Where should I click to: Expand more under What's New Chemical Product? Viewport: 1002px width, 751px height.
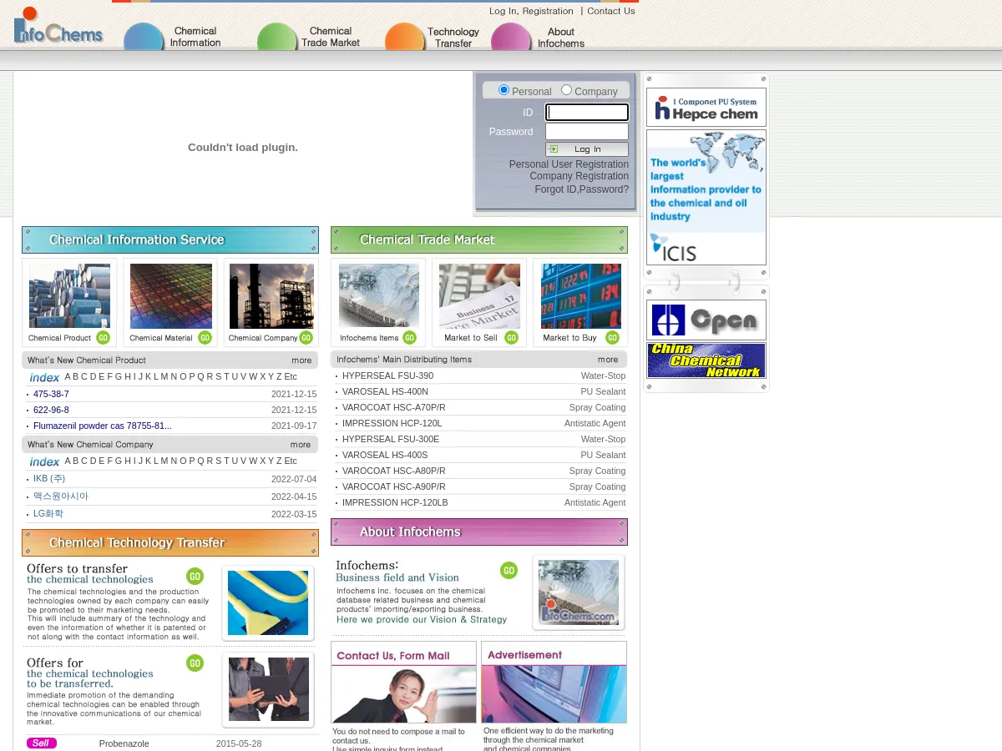[301, 360]
